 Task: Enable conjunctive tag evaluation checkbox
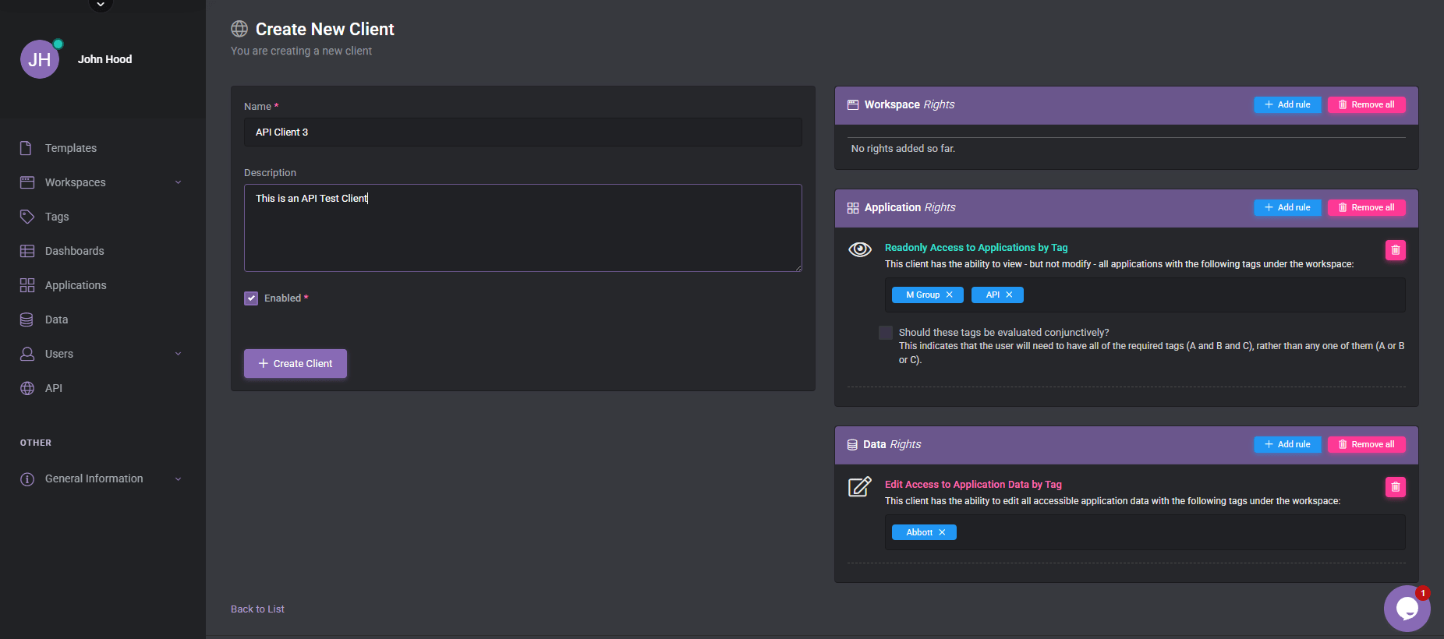pos(886,333)
